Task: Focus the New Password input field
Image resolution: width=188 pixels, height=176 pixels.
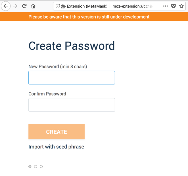Action: [x=72, y=78]
